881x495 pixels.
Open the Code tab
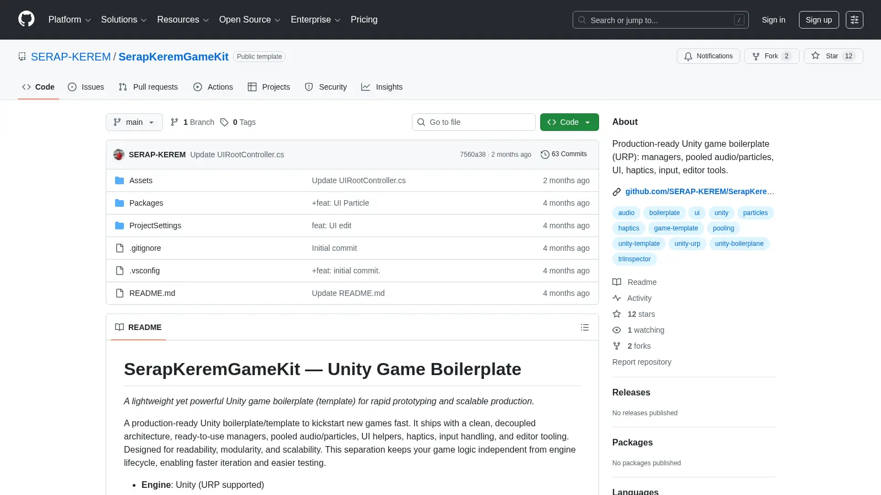pyautogui.click(x=39, y=87)
